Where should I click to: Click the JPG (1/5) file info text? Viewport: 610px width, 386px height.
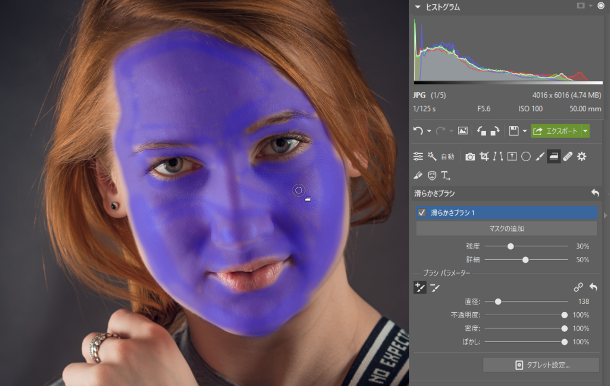point(430,95)
